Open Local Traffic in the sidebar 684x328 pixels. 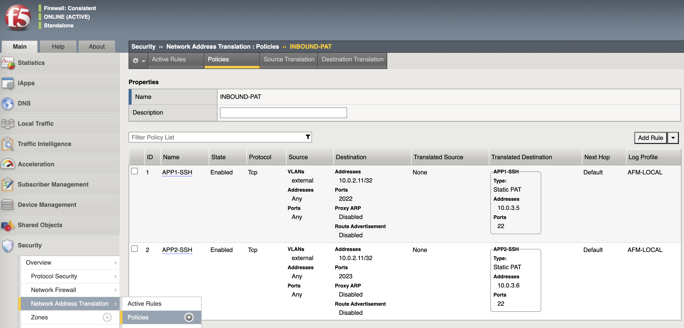pos(59,124)
